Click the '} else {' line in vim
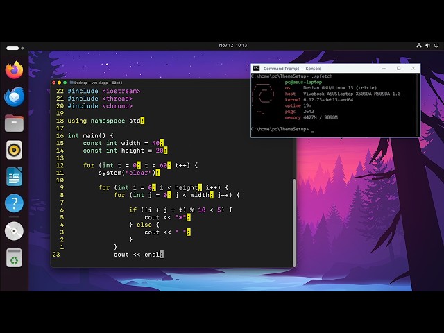Screen dimensions: 444x333 click(x=144, y=225)
